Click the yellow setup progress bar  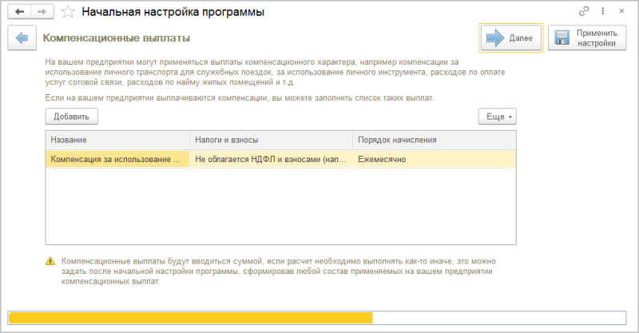coord(190,318)
